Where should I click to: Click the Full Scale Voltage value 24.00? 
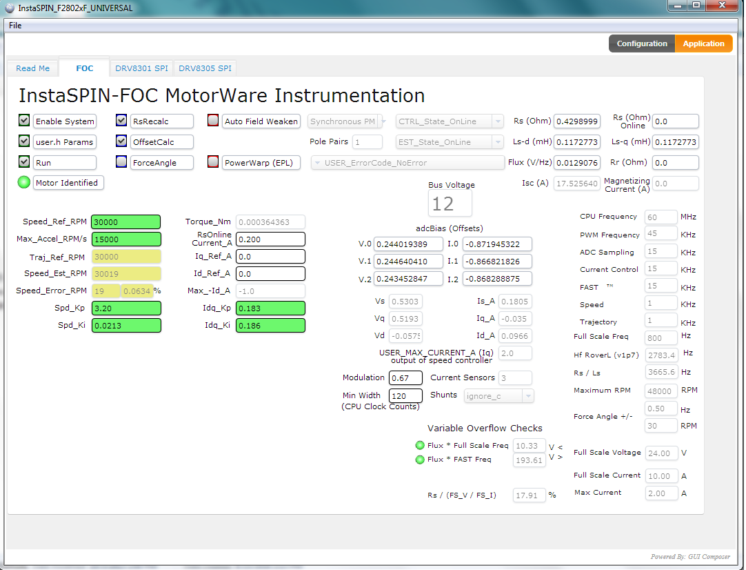[661, 453]
